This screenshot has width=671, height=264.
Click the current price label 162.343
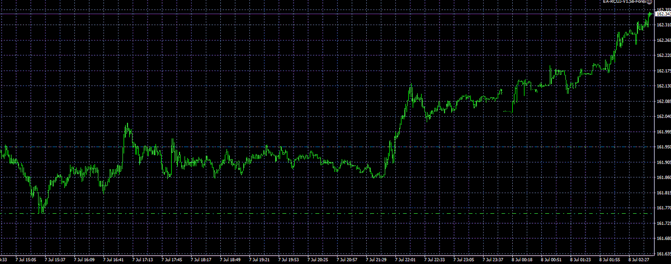pos(663,15)
